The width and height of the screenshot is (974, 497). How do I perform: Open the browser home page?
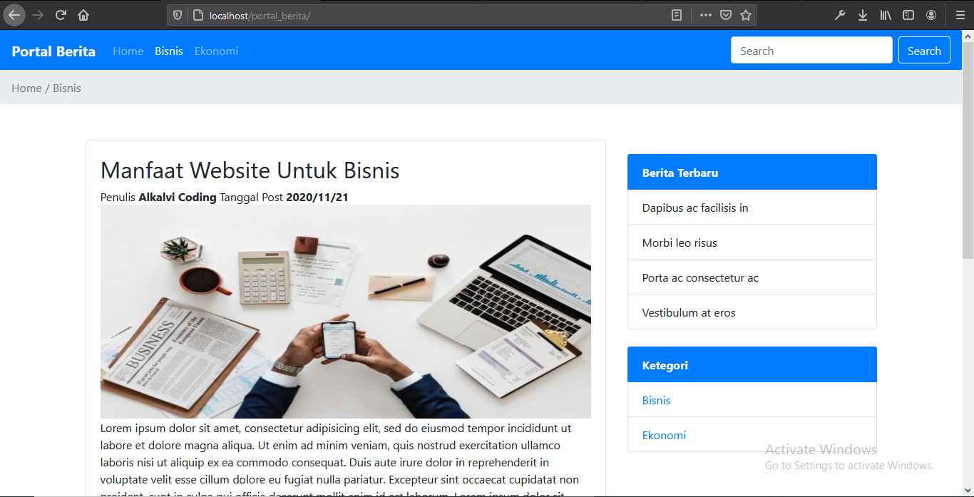click(x=83, y=14)
